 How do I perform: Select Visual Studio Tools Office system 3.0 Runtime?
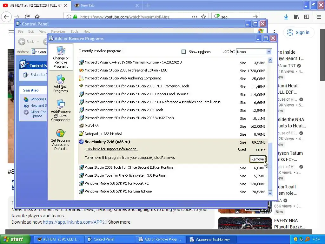tap(173, 175)
